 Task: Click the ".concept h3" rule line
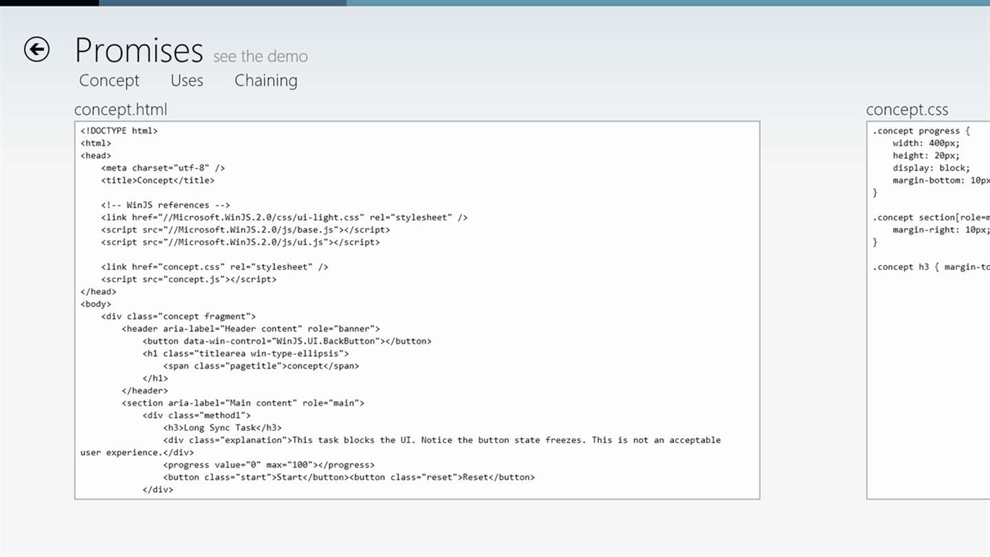pyautogui.click(x=931, y=267)
